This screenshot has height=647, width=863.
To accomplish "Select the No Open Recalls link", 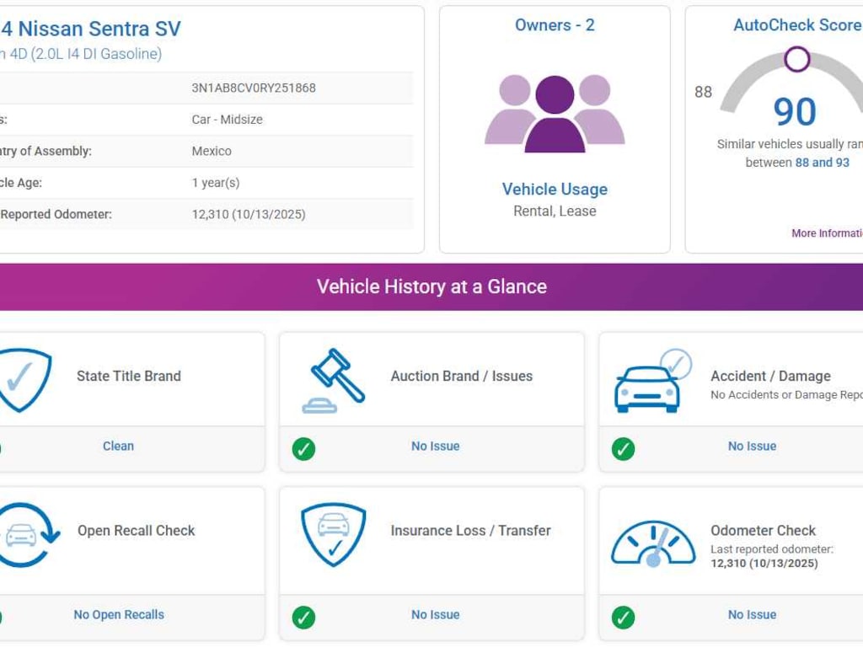I will pyautogui.click(x=119, y=615).
